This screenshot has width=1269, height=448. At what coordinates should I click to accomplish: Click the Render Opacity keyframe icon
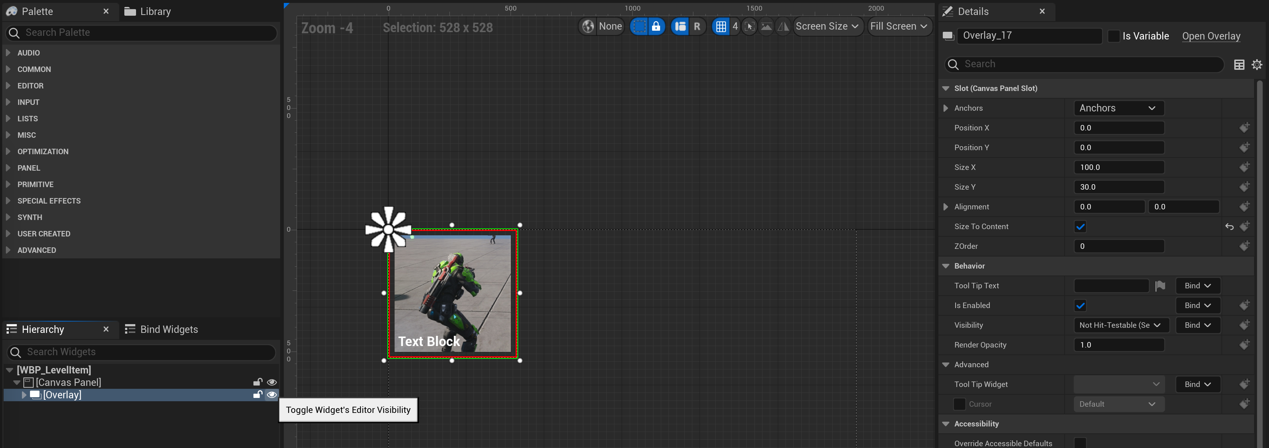[1244, 344]
